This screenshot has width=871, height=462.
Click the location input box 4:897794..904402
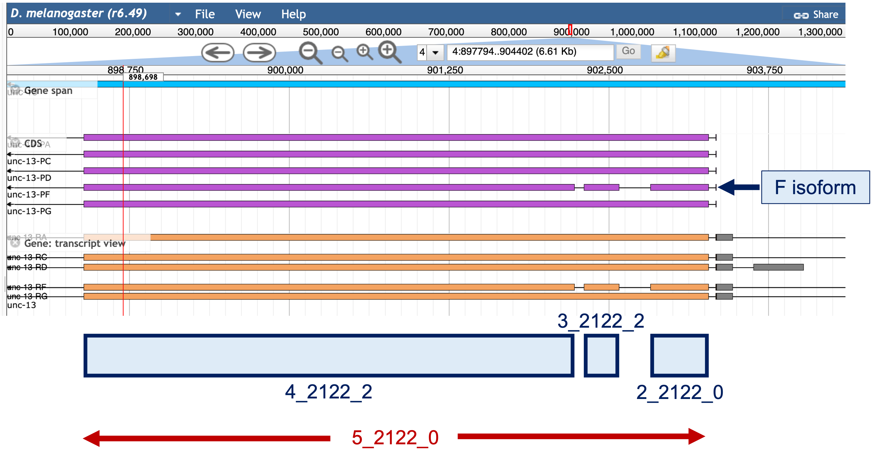click(530, 52)
